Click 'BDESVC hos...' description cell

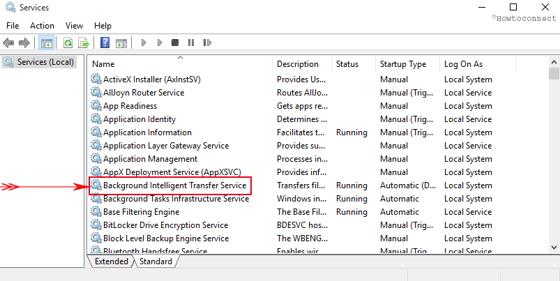click(x=302, y=225)
